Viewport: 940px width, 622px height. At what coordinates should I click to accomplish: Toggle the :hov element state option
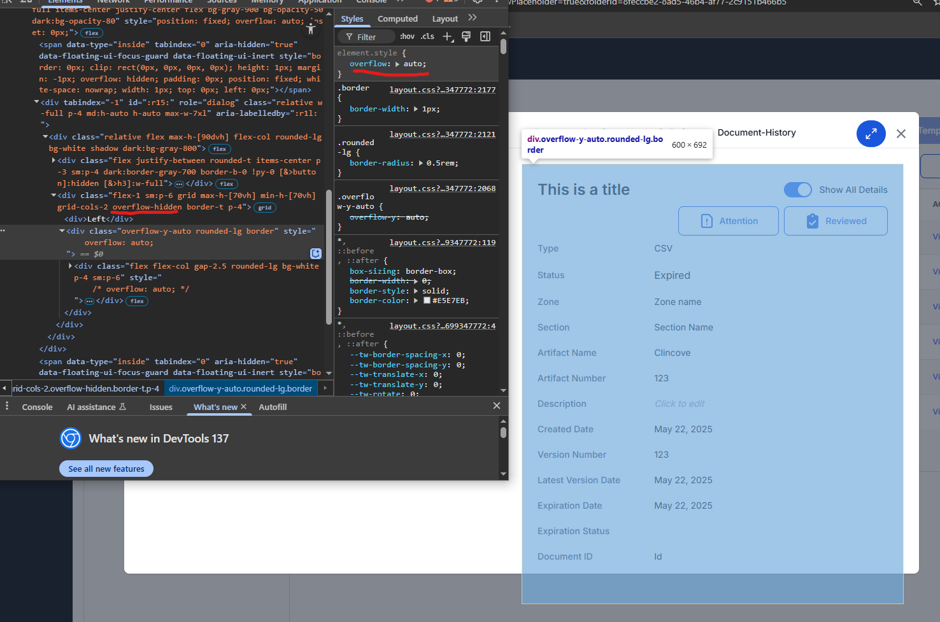click(x=407, y=36)
